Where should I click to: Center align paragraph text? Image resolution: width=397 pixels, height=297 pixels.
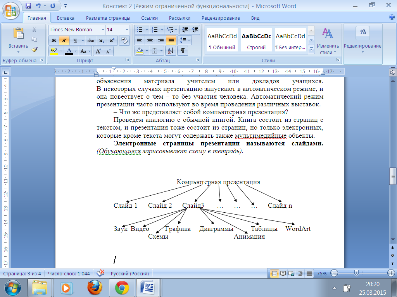click(x=150, y=40)
